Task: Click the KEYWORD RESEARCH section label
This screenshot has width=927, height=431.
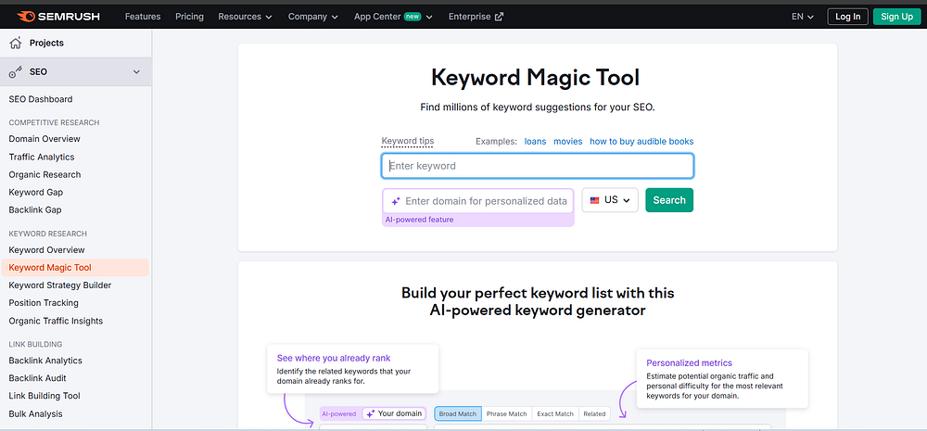Action: coord(48,234)
